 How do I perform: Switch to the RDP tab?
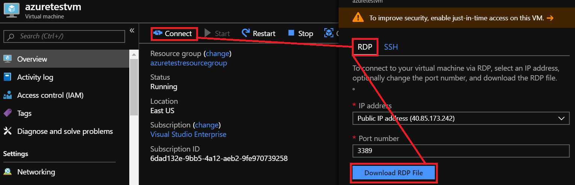pos(365,47)
